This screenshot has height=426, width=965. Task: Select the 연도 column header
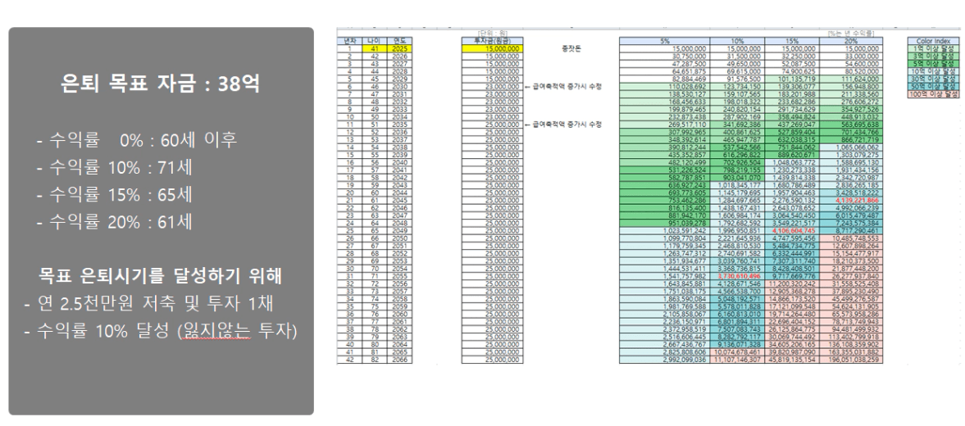[398, 39]
